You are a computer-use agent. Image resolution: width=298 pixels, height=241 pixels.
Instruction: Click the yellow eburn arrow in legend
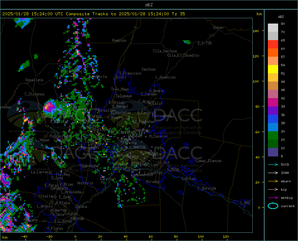point(273,181)
